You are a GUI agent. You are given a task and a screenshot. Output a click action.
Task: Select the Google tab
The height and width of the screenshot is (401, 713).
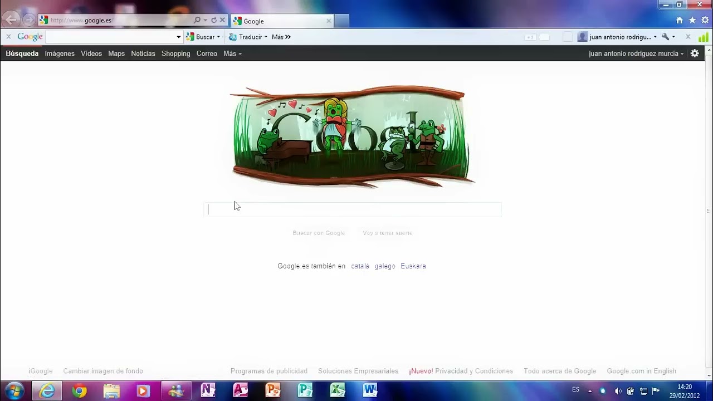(x=282, y=21)
